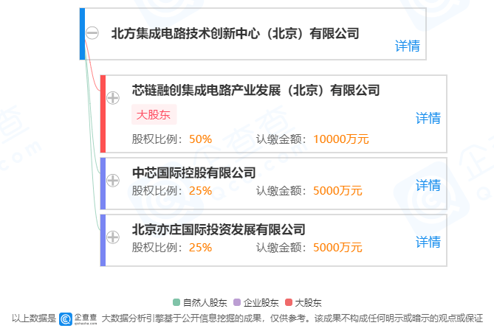The width and height of the screenshot is (494, 331).
Task: Expand the 中芯国际控股有限公司 shareholder node
Action: tap(113, 180)
